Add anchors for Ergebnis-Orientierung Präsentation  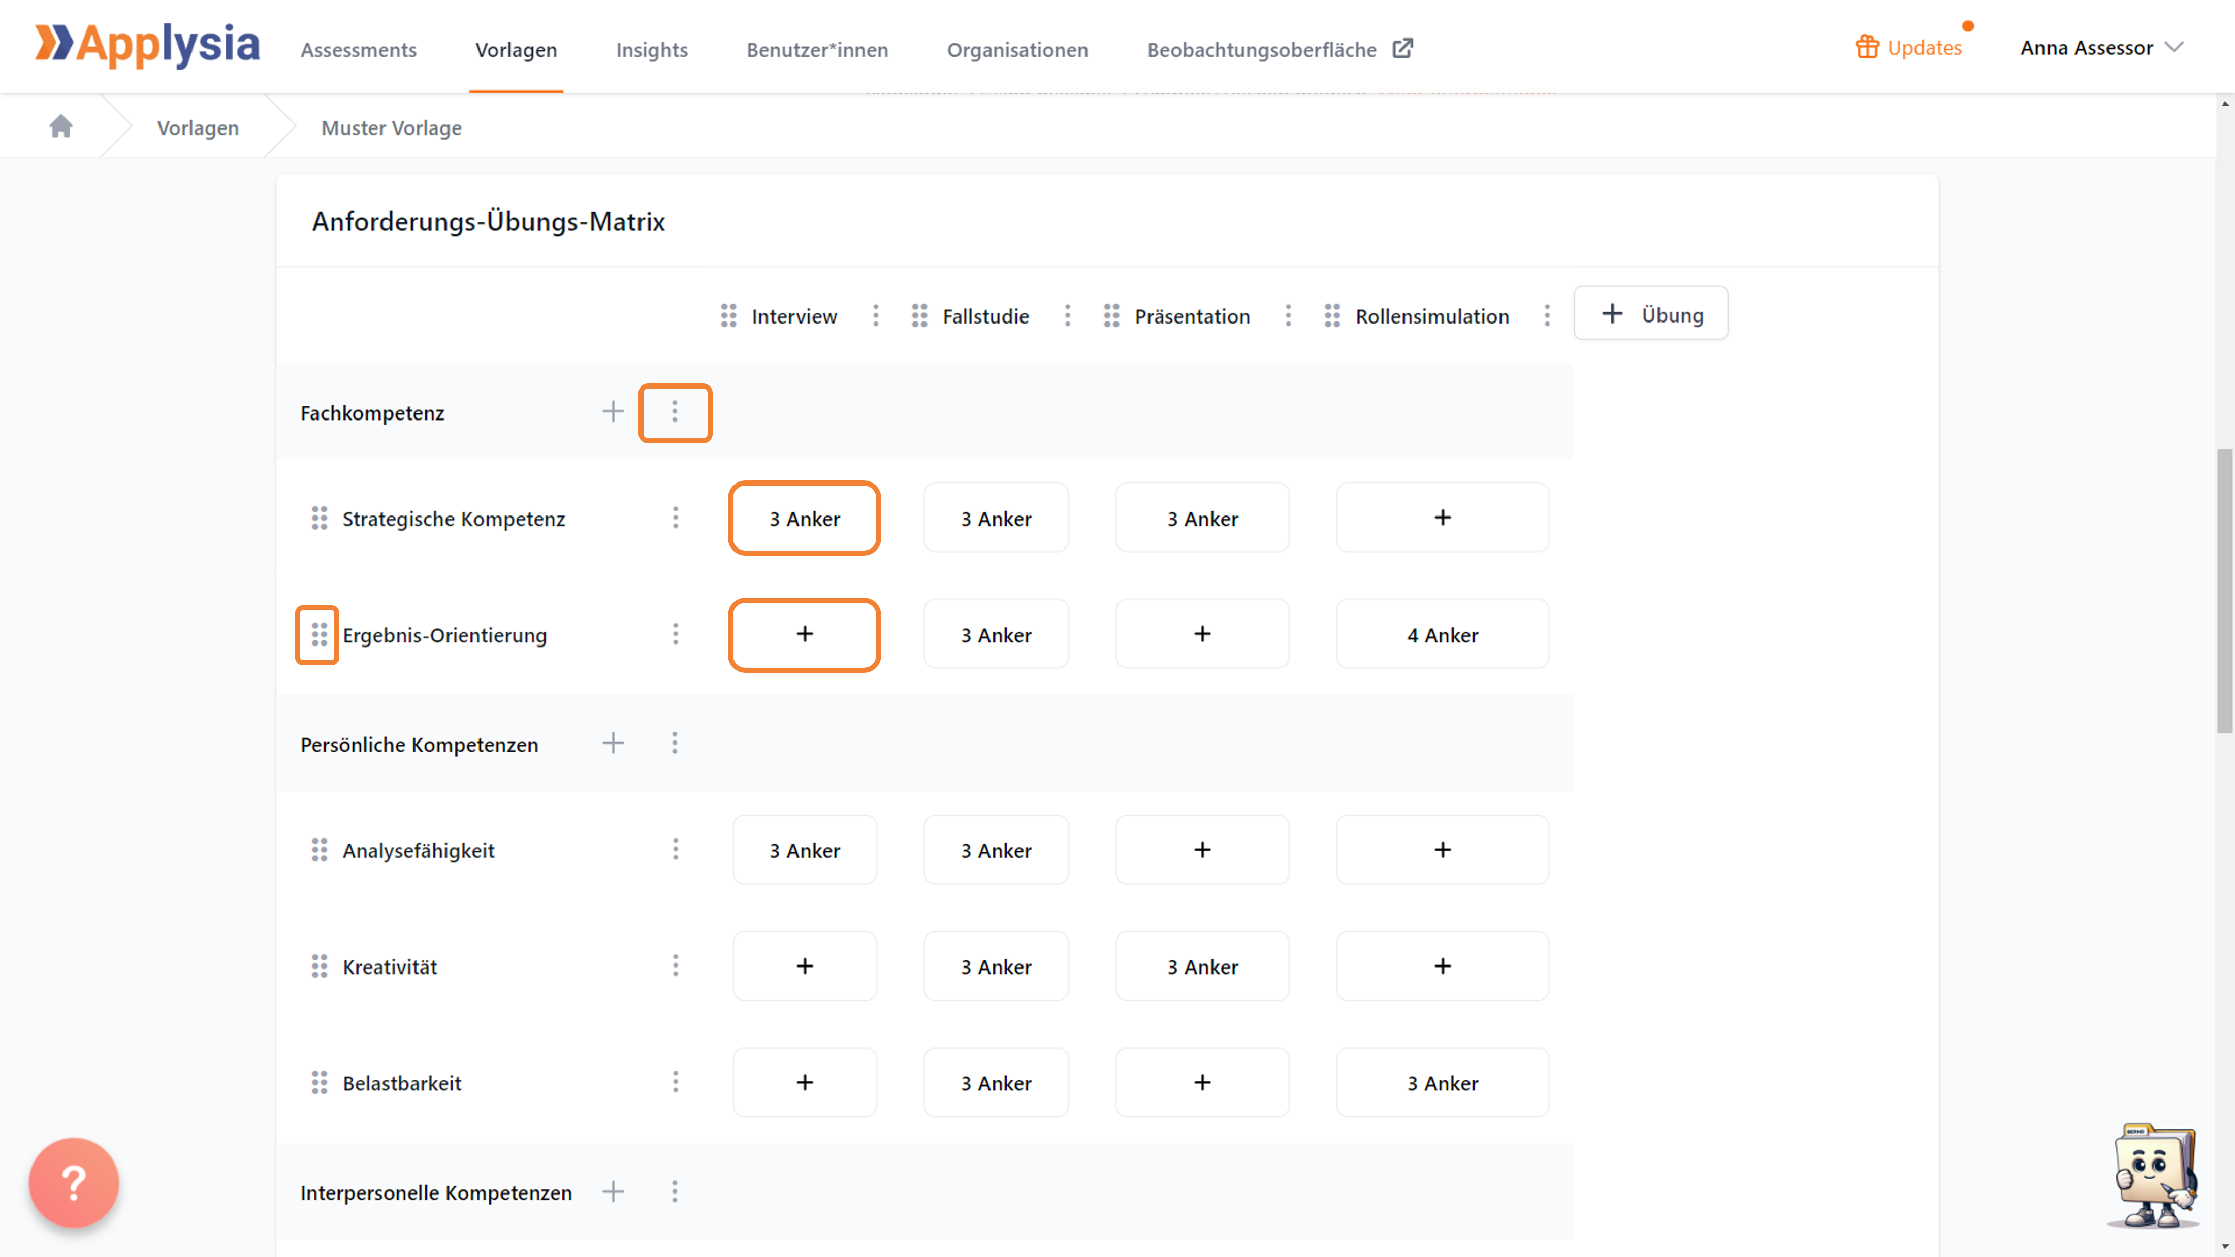(x=1202, y=634)
